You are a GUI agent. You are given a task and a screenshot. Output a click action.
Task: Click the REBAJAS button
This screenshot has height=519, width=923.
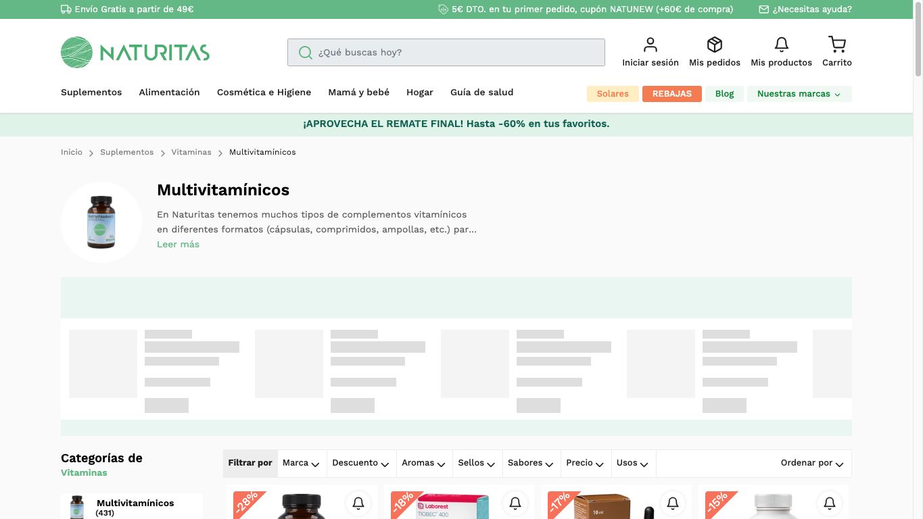[672, 94]
